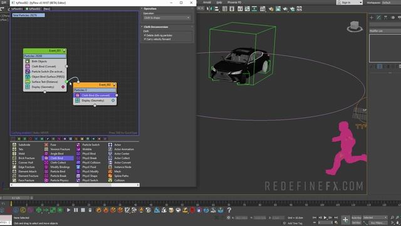The height and width of the screenshot is (226, 401).
Task: Choose the Instance Node operator
Action: [x=123, y=167]
